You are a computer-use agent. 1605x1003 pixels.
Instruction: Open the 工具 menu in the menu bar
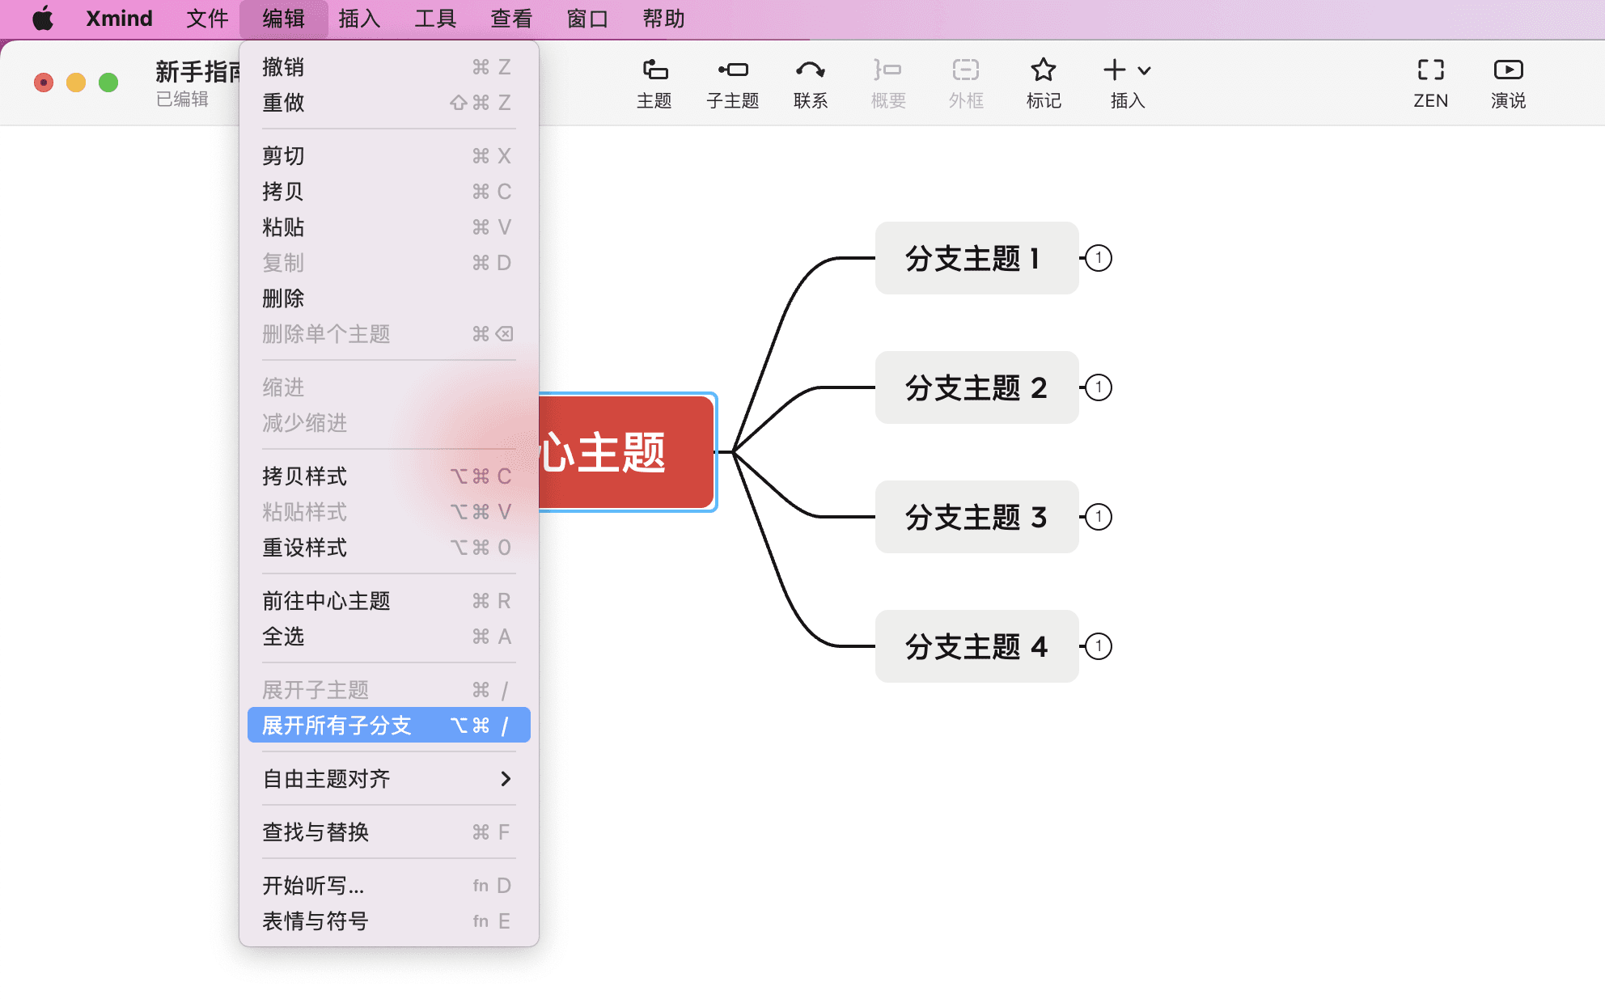pos(434,18)
